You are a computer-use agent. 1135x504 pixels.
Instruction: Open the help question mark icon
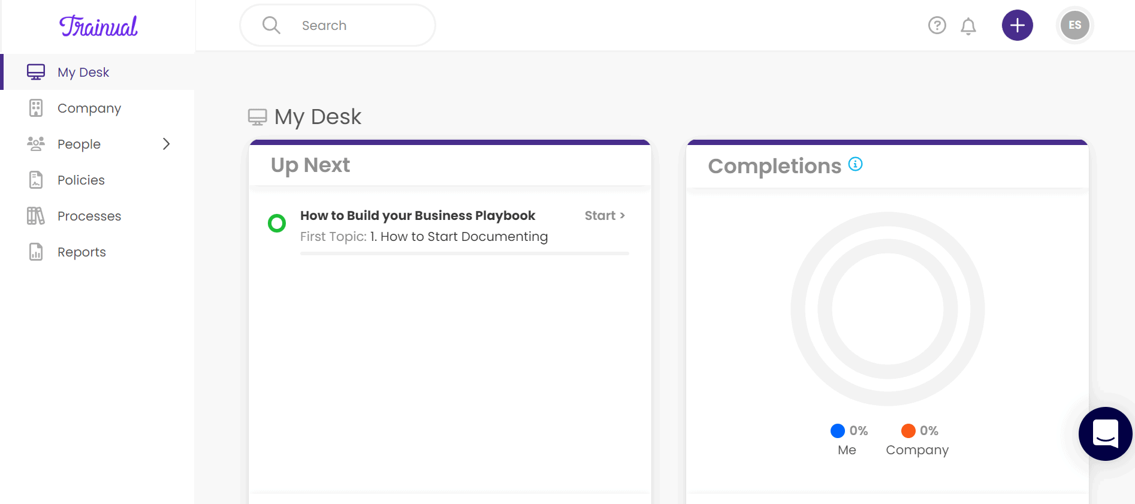click(937, 25)
